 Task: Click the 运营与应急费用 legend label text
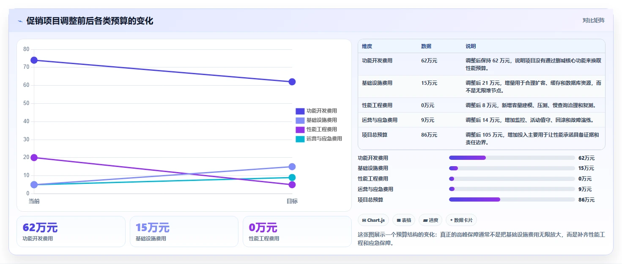click(x=324, y=139)
